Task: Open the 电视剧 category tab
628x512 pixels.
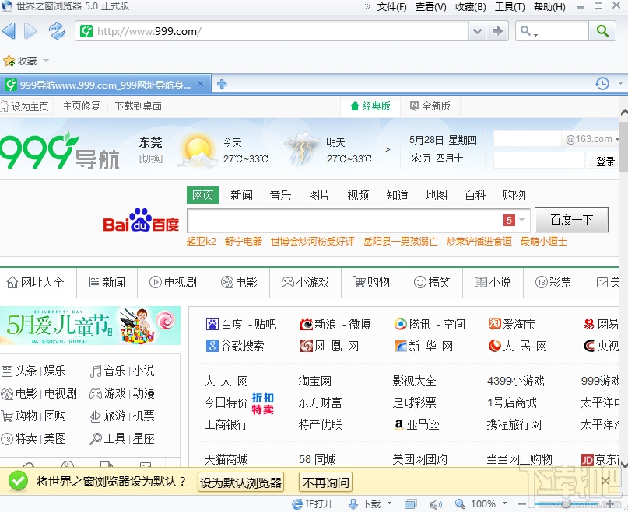Action: pyautogui.click(x=173, y=283)
